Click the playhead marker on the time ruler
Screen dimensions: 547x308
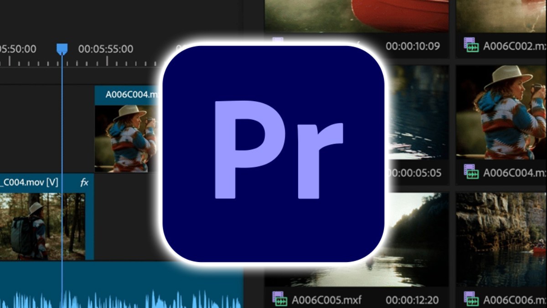click(61, 49)
